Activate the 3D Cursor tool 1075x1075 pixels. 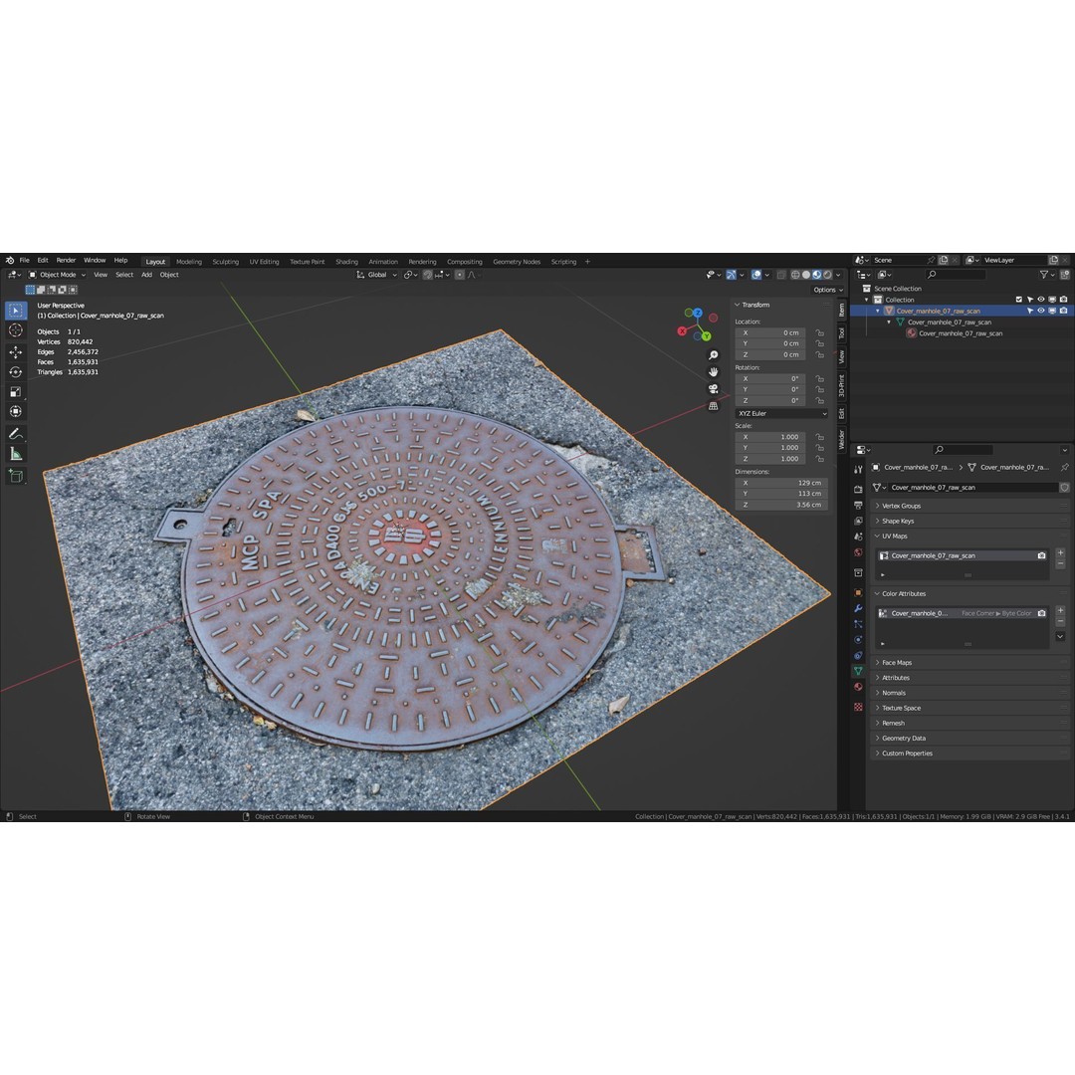coord(16,330)
